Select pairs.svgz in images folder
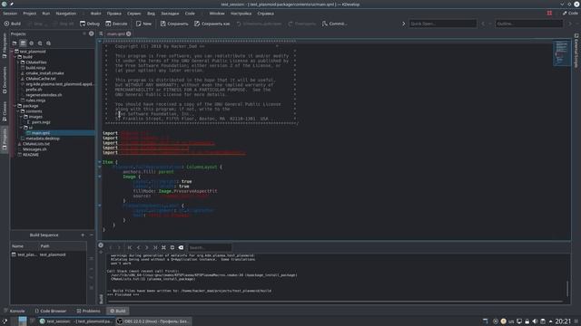Viewport: 581px width, 326px height. (41, 122)
